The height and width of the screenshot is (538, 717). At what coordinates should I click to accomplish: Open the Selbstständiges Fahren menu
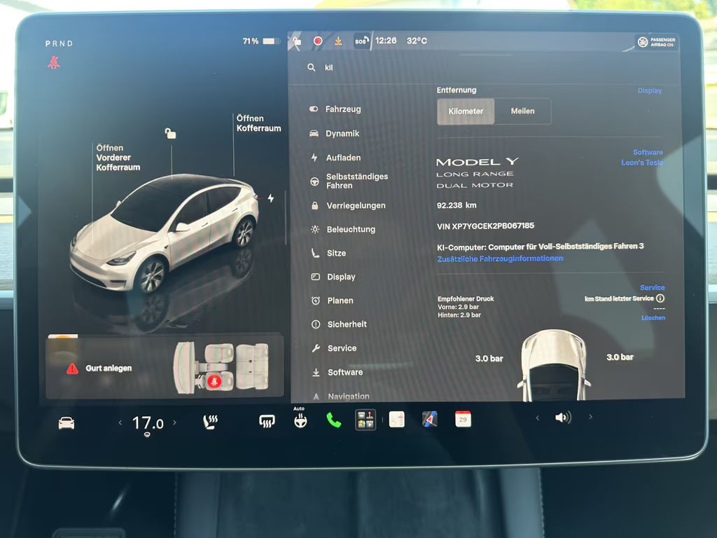349,181
